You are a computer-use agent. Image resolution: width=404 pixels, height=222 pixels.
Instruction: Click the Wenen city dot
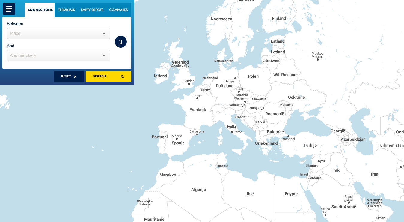245,101
